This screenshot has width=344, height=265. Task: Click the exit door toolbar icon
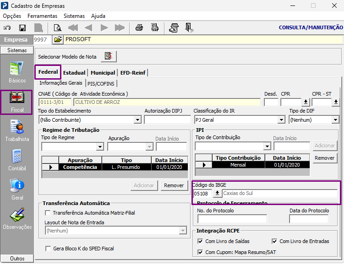click(189, 27)
